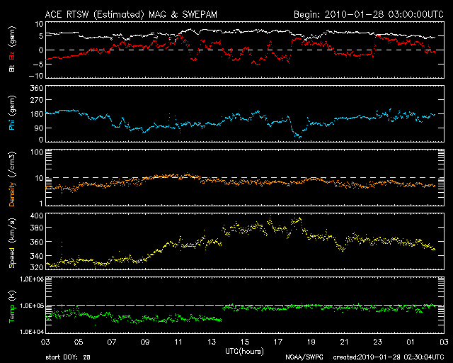Click the '-5' tick label on Bz panel
The height and width of the screenshot is (363, 453).
click(38, 64)
